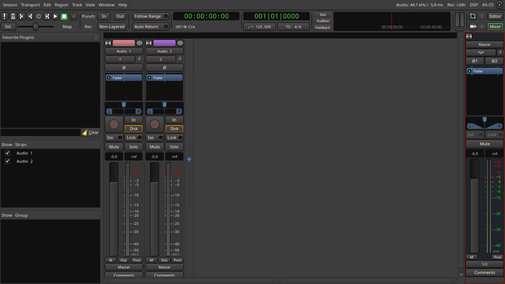Click the video monitor icon button
This screenshot has width=505, height=284.
pos(472,27)
